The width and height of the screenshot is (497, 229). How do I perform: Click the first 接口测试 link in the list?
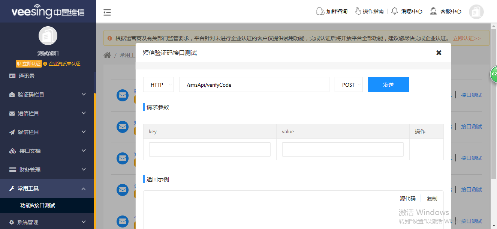point(472,95)
